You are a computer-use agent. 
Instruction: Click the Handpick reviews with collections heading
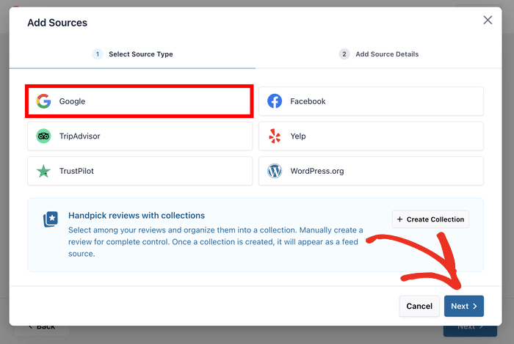(137, 216)
